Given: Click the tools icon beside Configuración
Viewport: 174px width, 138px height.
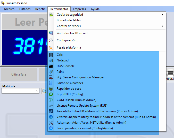Looking at the screenshot, I should click(x=51, y=40).
